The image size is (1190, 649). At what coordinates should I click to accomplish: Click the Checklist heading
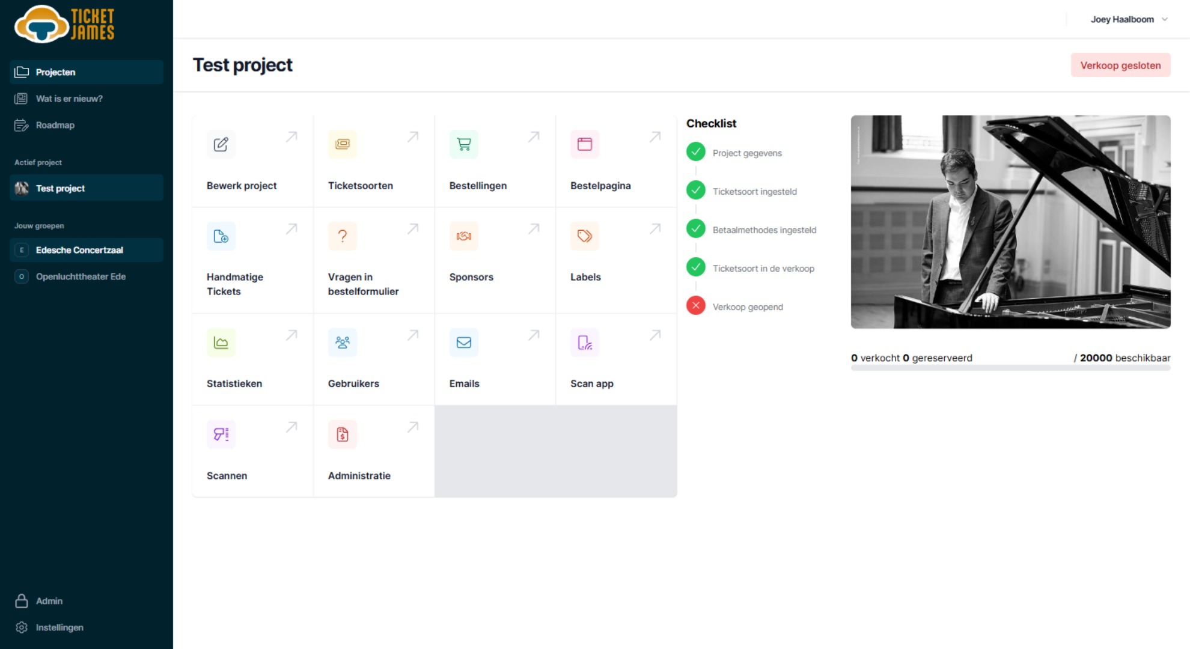coord(711,123)
